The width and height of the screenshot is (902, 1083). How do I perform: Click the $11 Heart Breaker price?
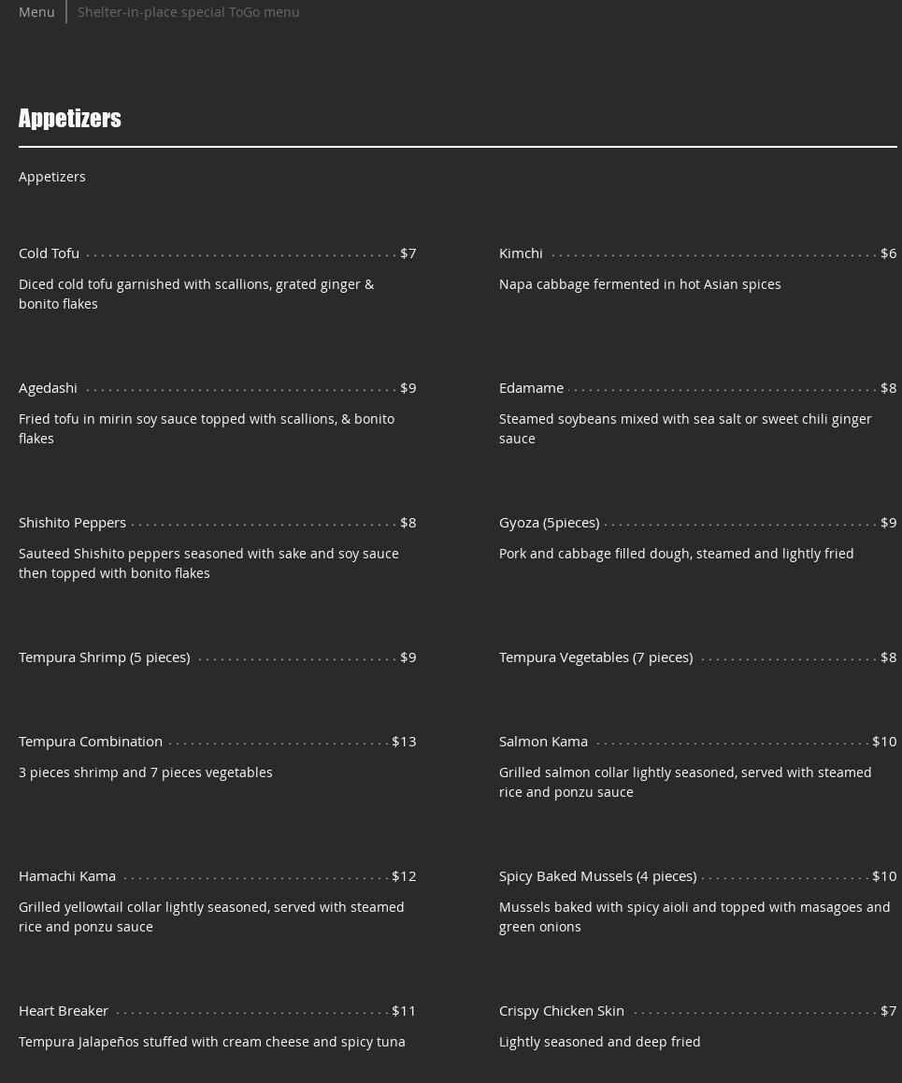404,1010
